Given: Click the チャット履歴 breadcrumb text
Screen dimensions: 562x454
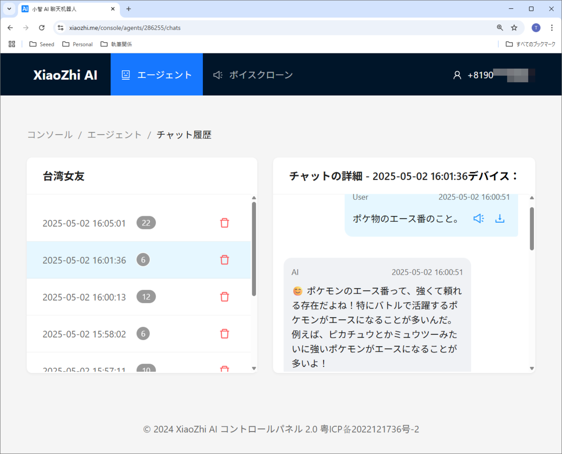Looking at the screenshot, I should tap(184, 135).
